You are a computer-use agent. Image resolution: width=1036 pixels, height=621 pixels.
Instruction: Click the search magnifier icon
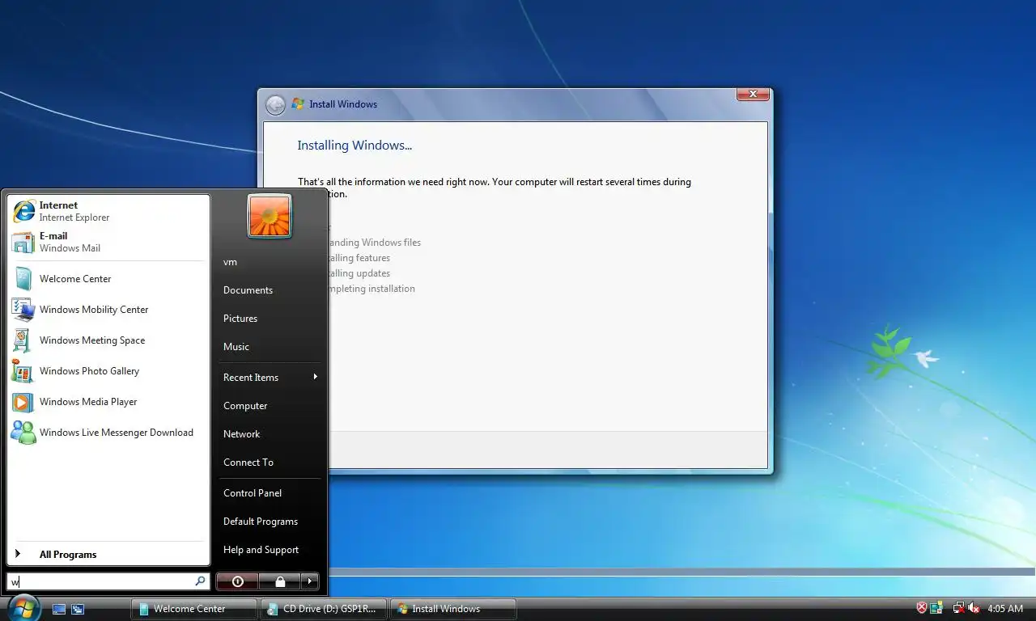201,581
